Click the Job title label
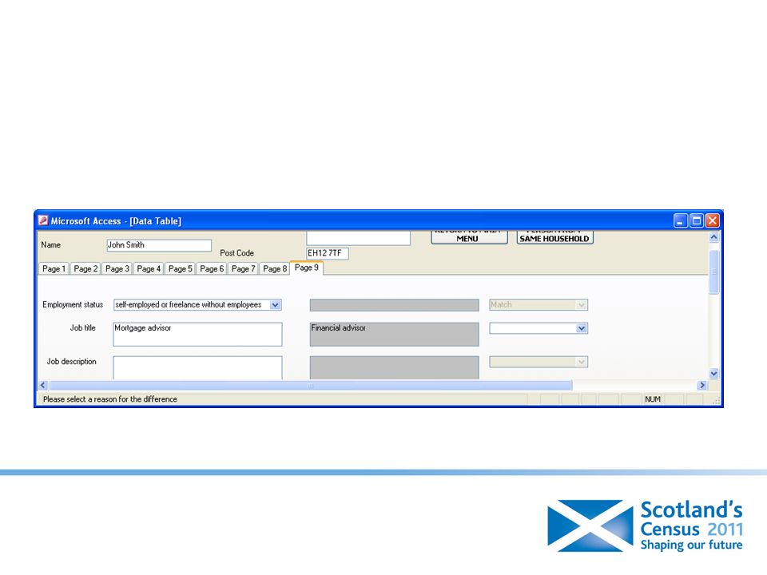This screenshot has height=575, width=767. [x=82, y=328]
